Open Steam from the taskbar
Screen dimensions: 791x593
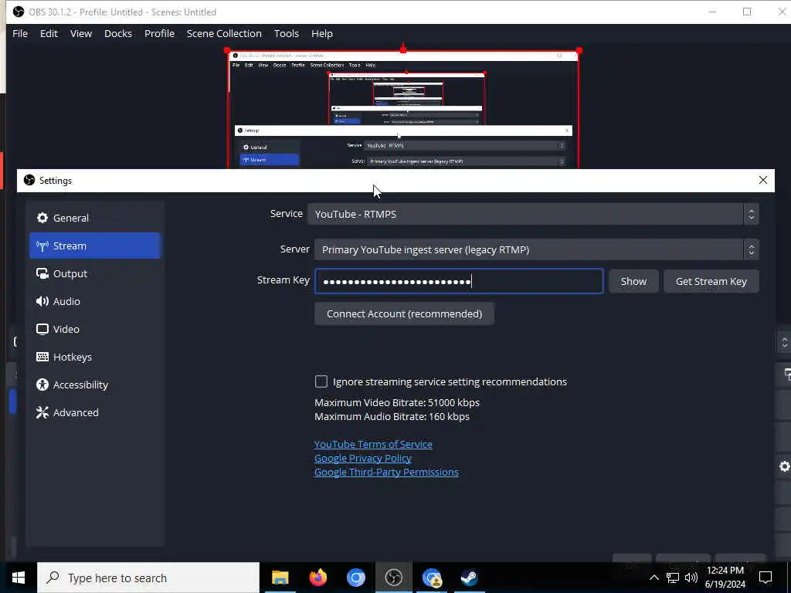point(469,578)
